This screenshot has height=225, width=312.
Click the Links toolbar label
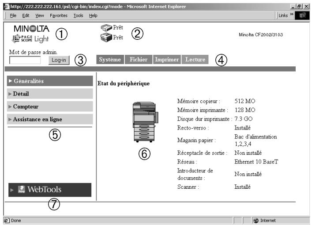click(283, 15)
